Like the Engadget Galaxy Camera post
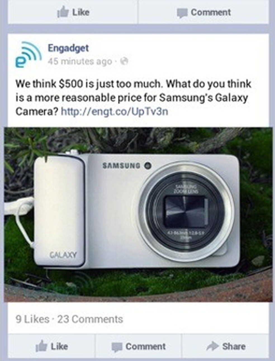 52,346
